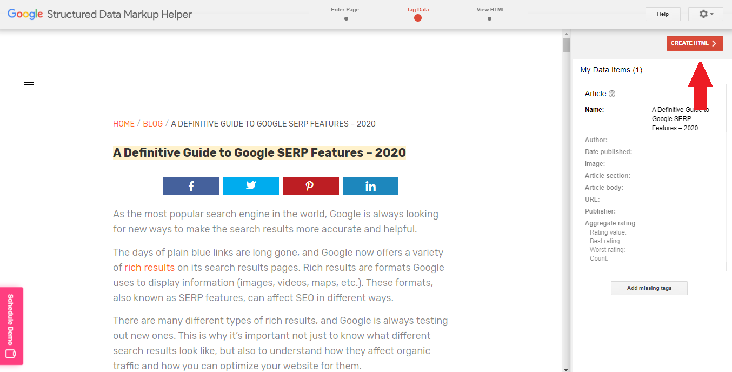
Task: Follow the BLOG breadcrumb link
Action: (153, 124)
